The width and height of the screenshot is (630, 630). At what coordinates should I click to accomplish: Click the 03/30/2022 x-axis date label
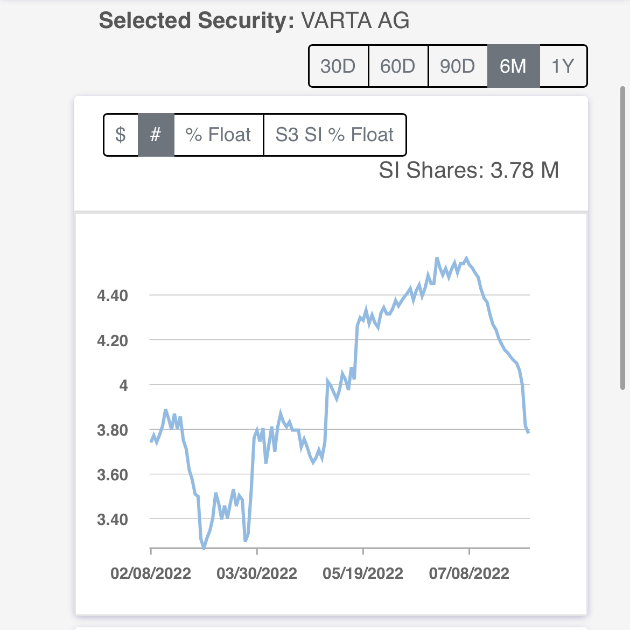pos(257,573)
